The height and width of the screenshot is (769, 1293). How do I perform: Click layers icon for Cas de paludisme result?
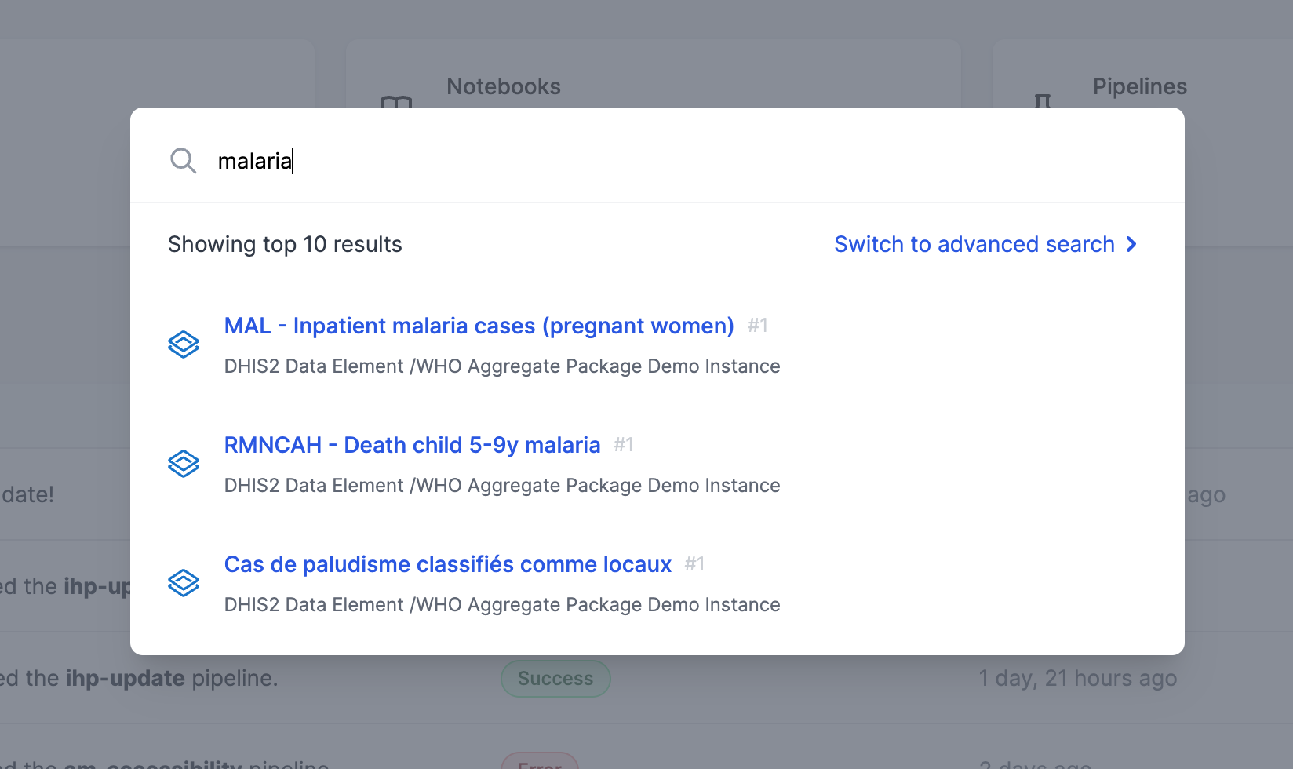coord(184,583)
